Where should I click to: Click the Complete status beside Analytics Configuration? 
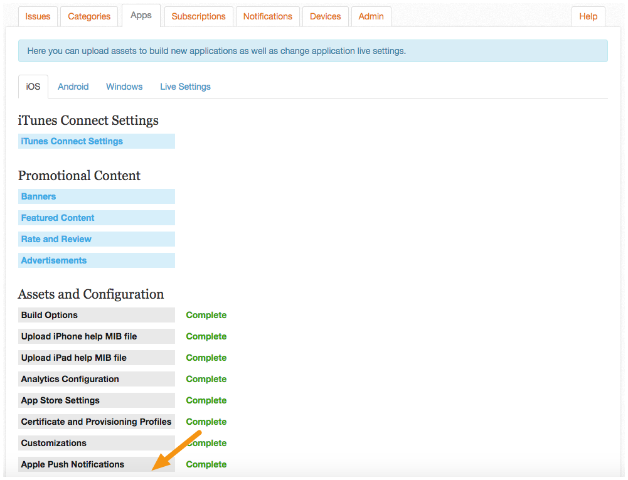point(206,378)
